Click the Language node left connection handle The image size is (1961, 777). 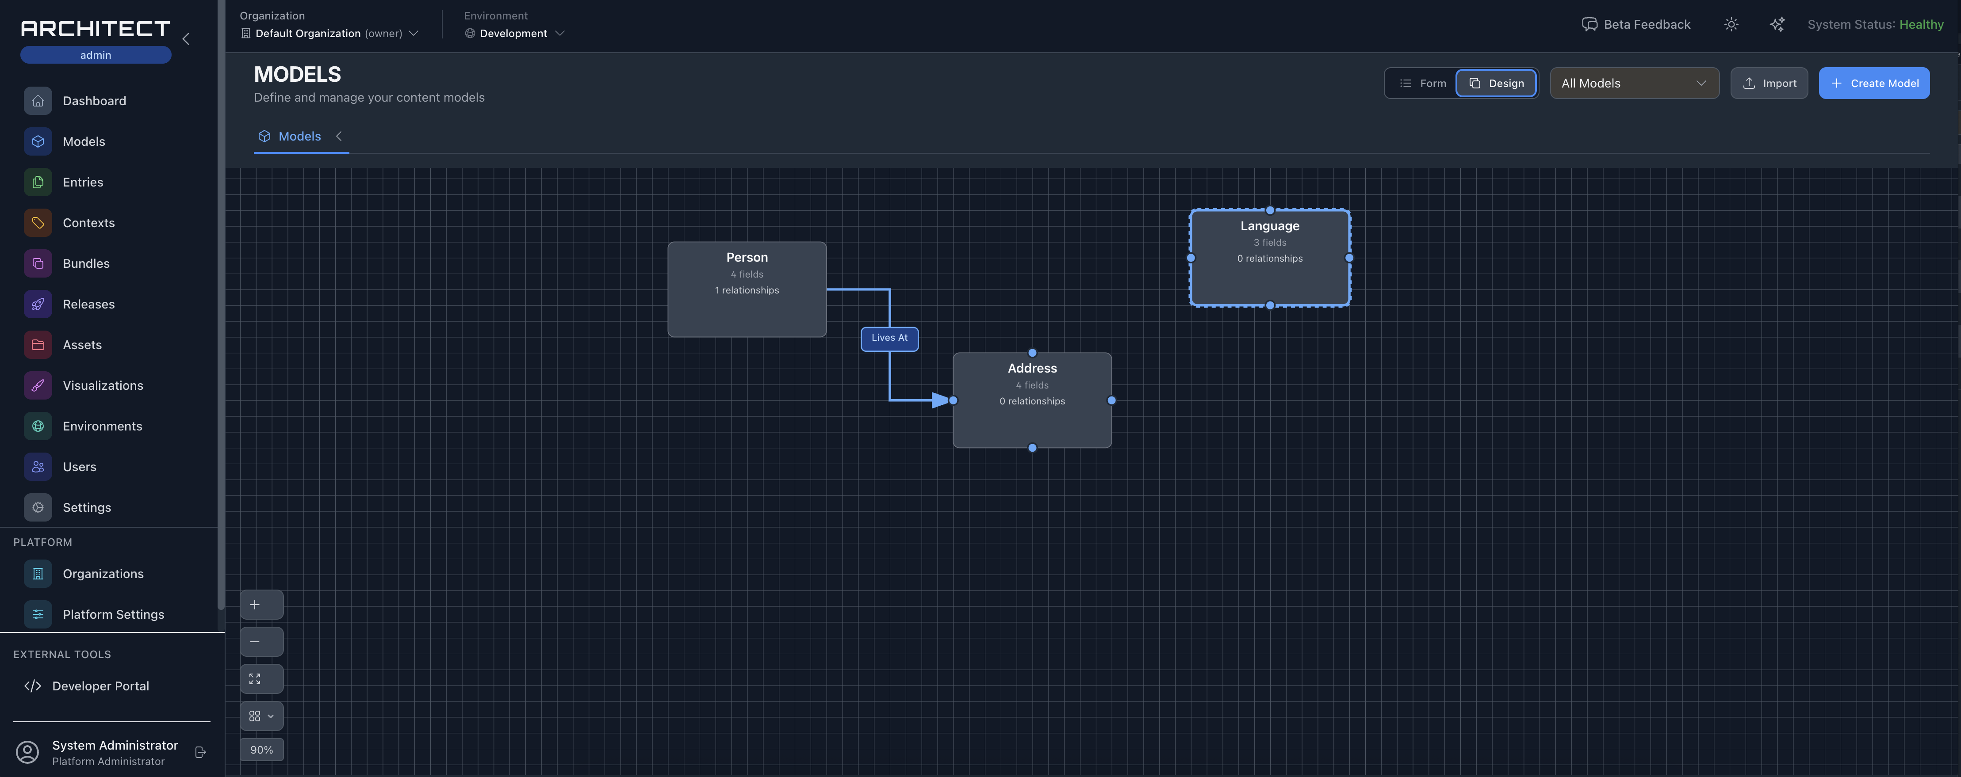[x=1191, y=258]
